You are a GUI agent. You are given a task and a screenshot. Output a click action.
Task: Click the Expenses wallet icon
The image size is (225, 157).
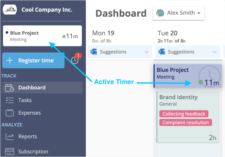click(x=9, y=113)
